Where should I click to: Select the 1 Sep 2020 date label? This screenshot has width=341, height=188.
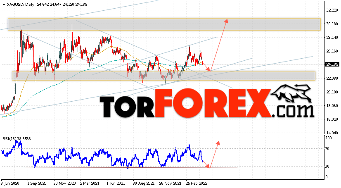[x=37, y=183]
